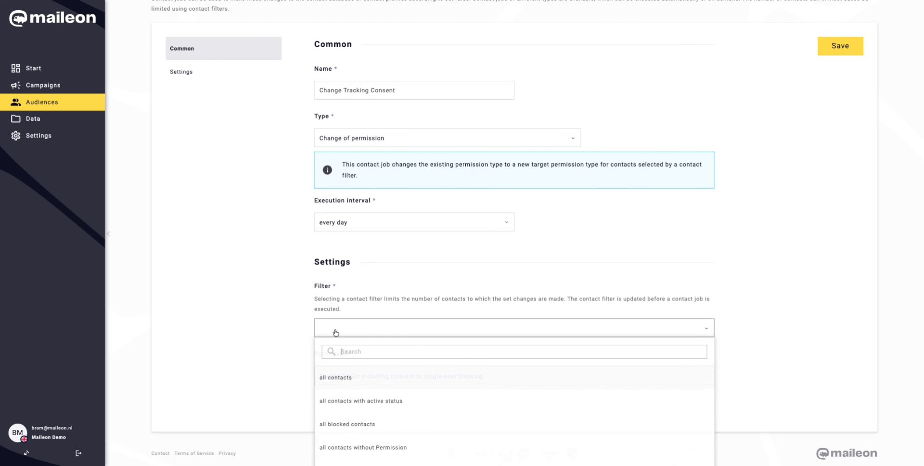Click the Data folder icon
Viewport: 924px width, 466px height.
(16, 118)
